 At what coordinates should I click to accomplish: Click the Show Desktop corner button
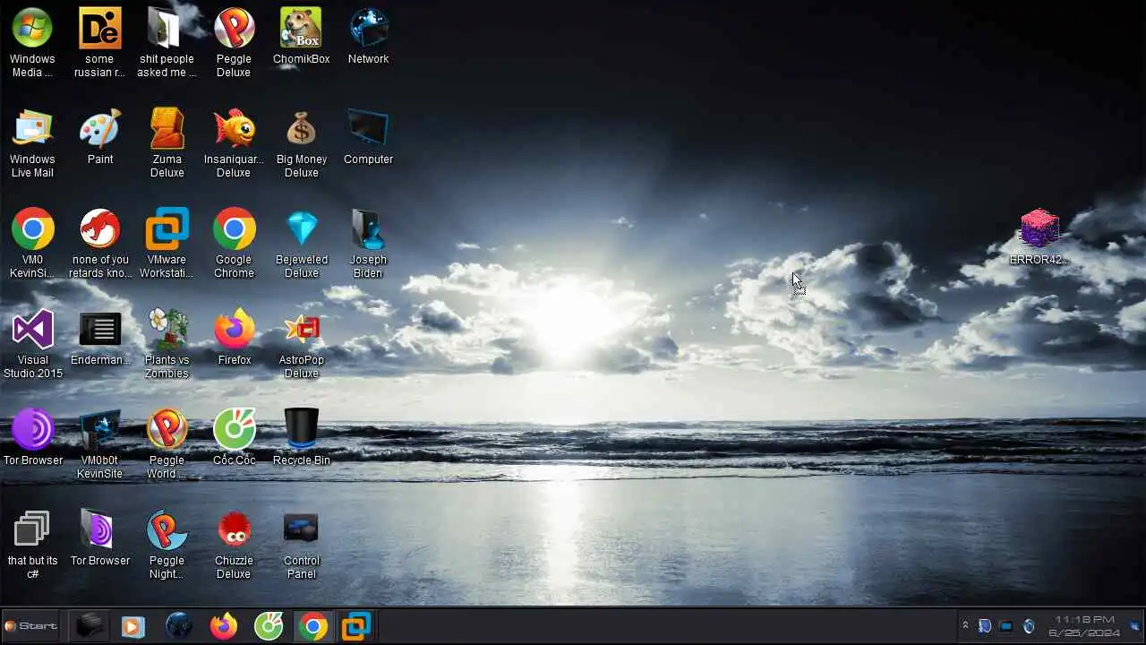tap(1136, 626)
